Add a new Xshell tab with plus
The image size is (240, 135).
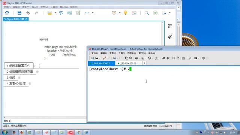tap(144, 63)
